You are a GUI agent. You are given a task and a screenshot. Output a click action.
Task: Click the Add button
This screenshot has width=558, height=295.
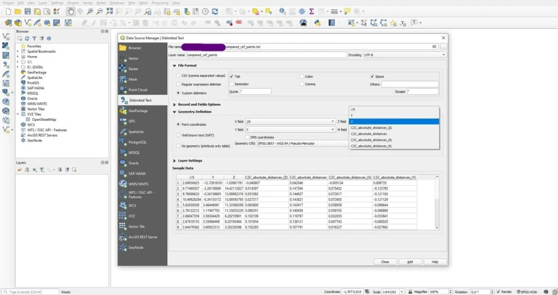click(x=410, y=262)
